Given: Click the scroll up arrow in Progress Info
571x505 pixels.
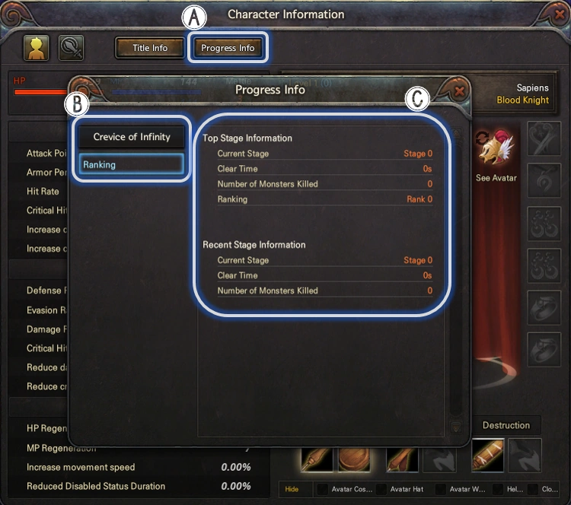Looking at the screenshot, I should 456,133.
